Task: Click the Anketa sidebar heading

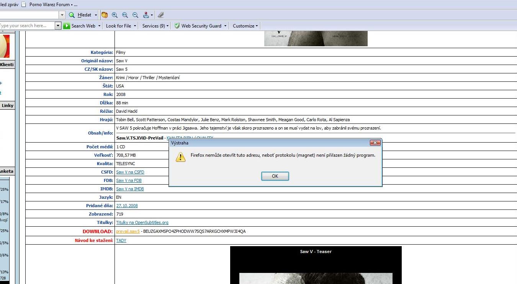Action: (7, 171)
